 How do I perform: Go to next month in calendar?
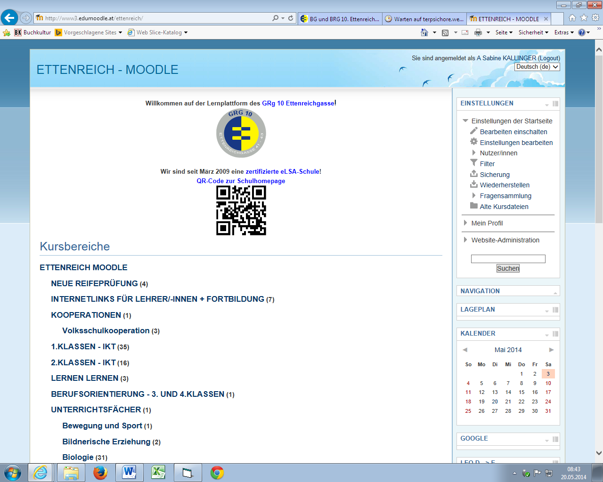[551, 350]
